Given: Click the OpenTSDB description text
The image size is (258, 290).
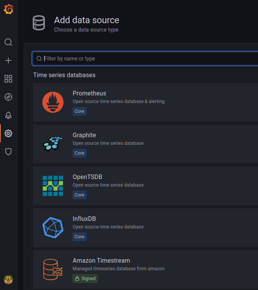Looking at the screenshot, I should pyautogui.click(x=108, y=185).
